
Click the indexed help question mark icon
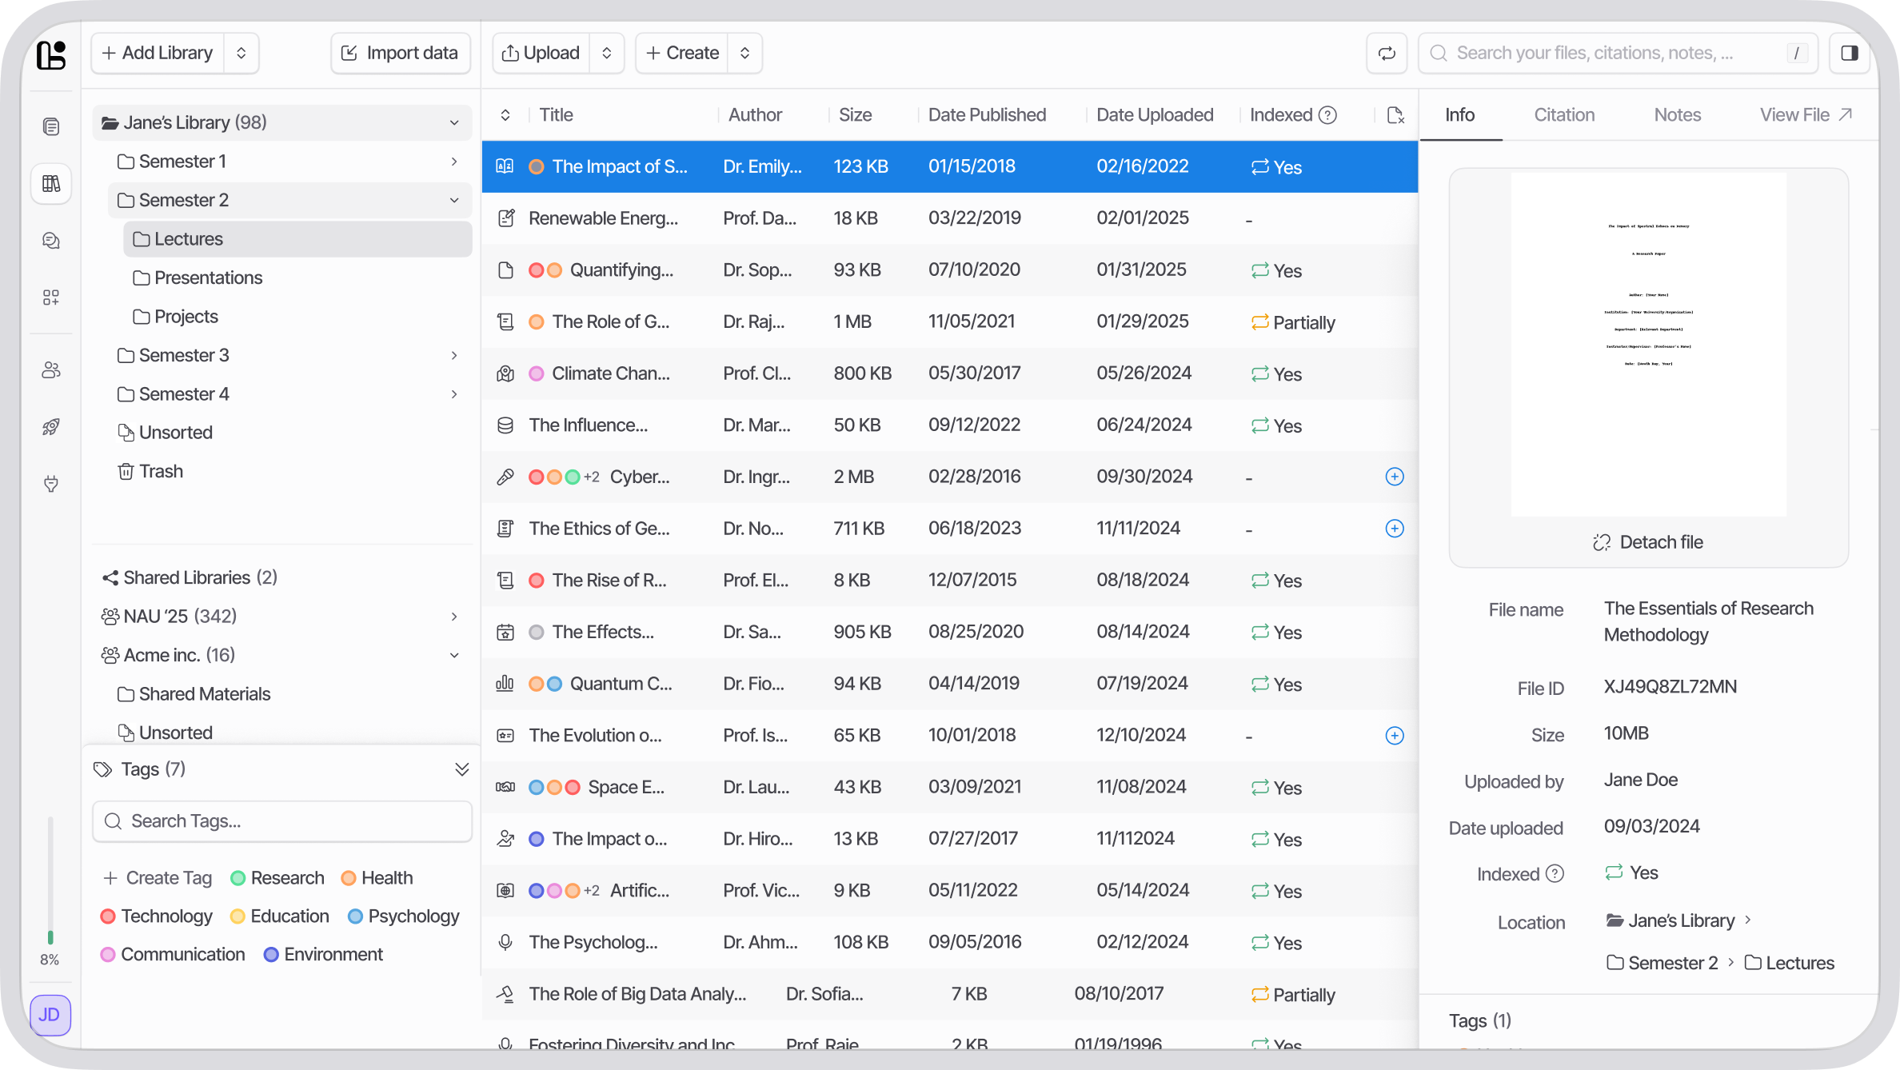(x=1327, y=115)
